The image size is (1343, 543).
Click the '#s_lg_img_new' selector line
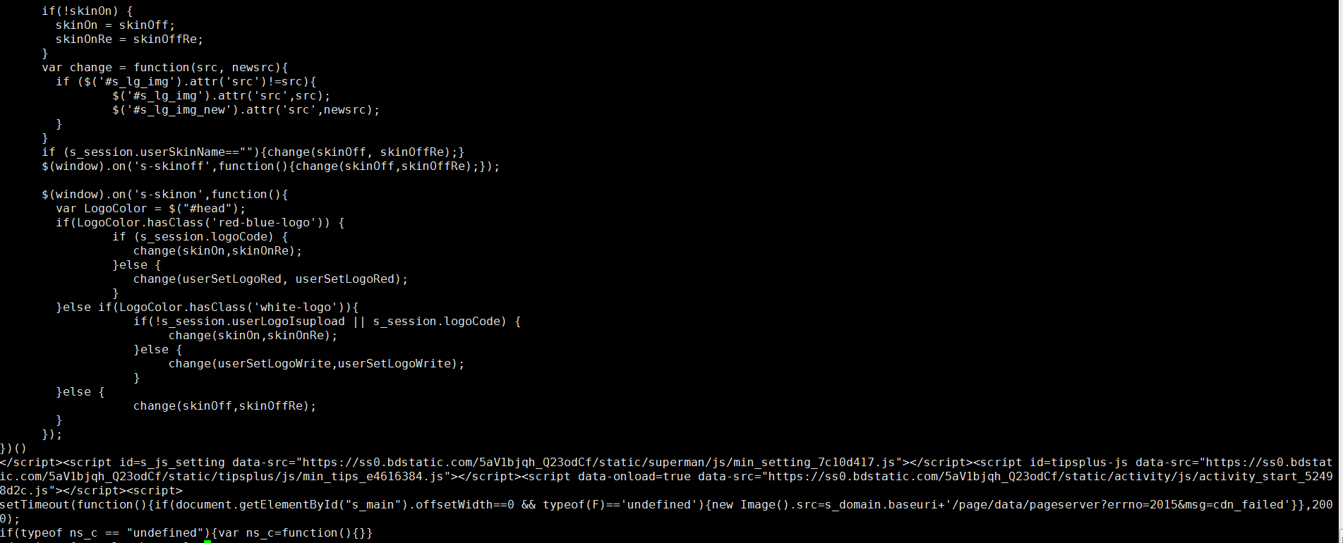click(246, 110)
